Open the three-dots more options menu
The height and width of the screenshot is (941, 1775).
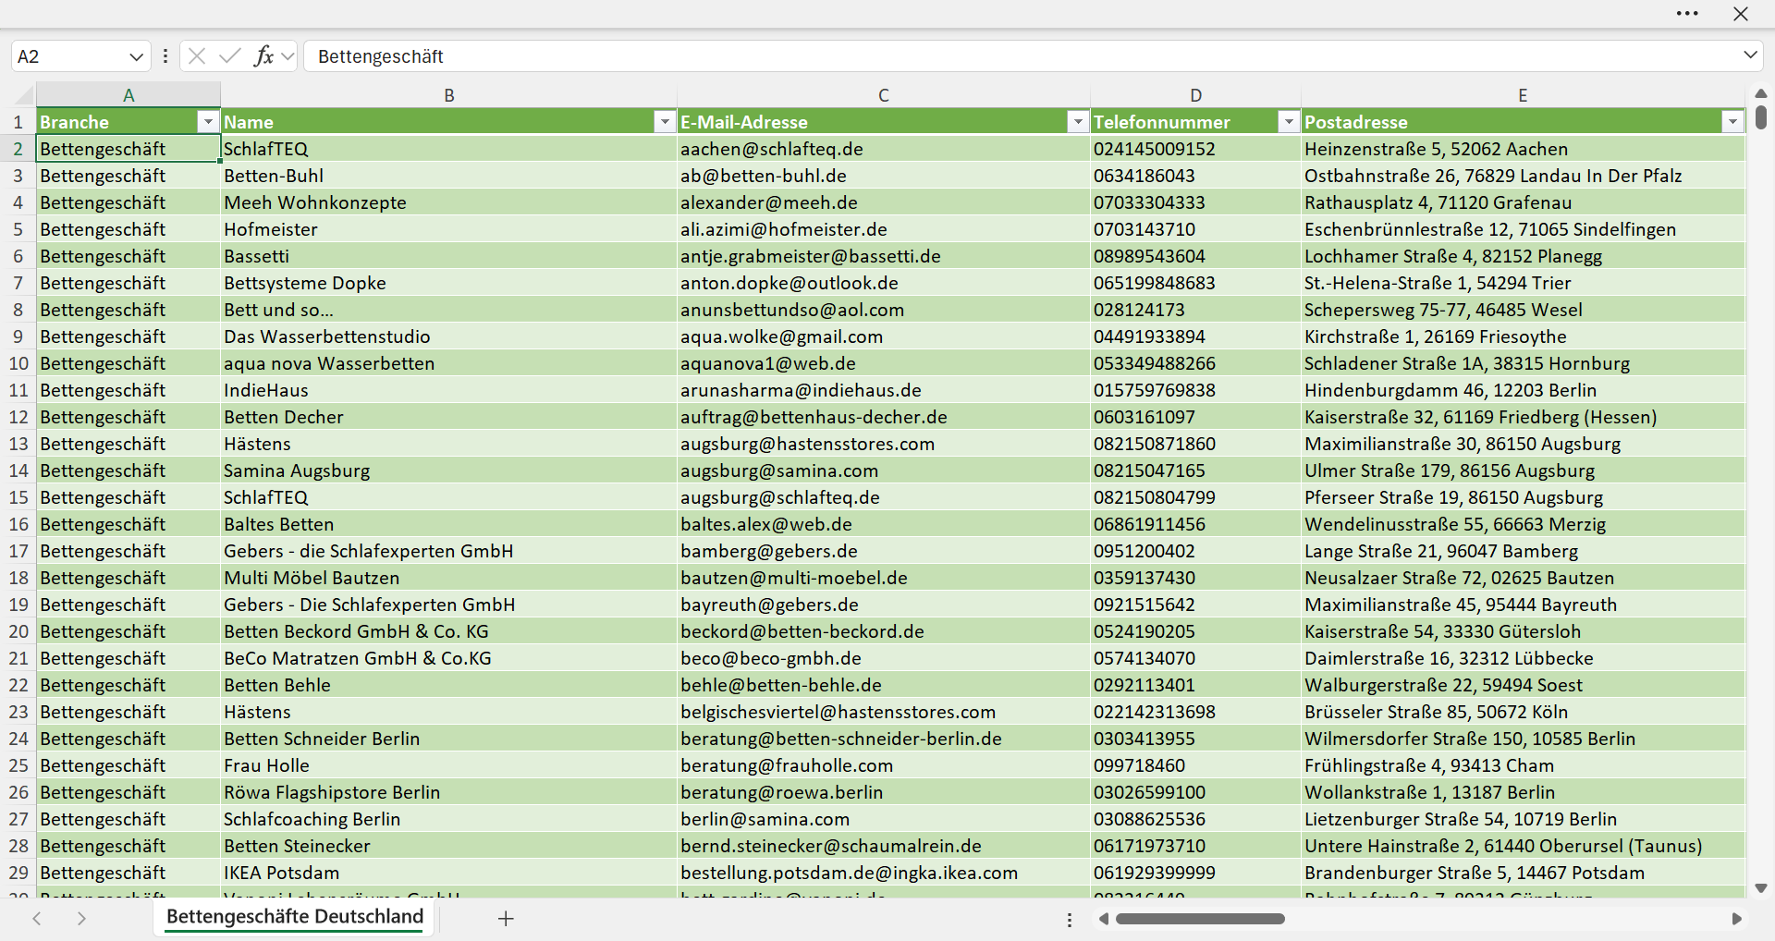coord(1687,14)
